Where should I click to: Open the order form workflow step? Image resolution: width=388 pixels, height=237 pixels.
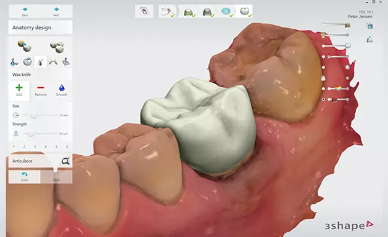point(167,11)
